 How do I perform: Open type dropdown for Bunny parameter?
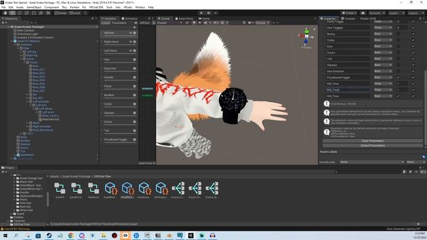click(x=383, y=34)
